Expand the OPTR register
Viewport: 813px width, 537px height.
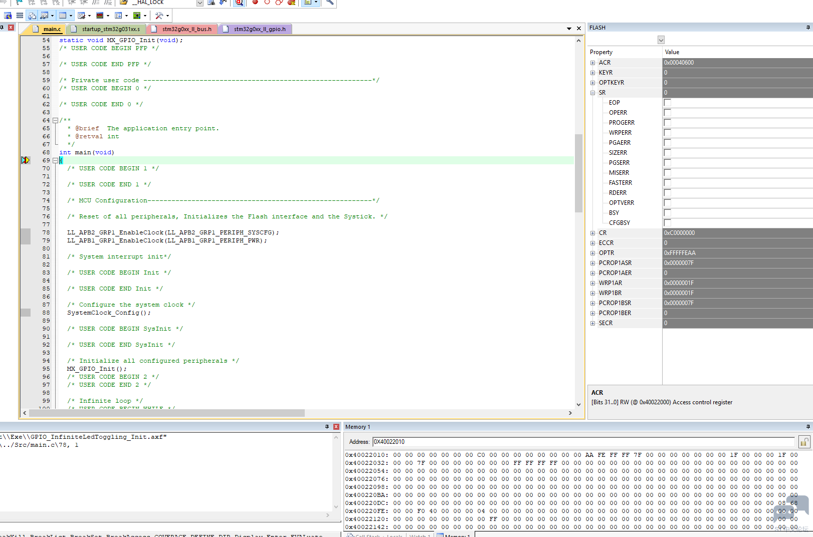pyautogui.click(x=592, y=253)
